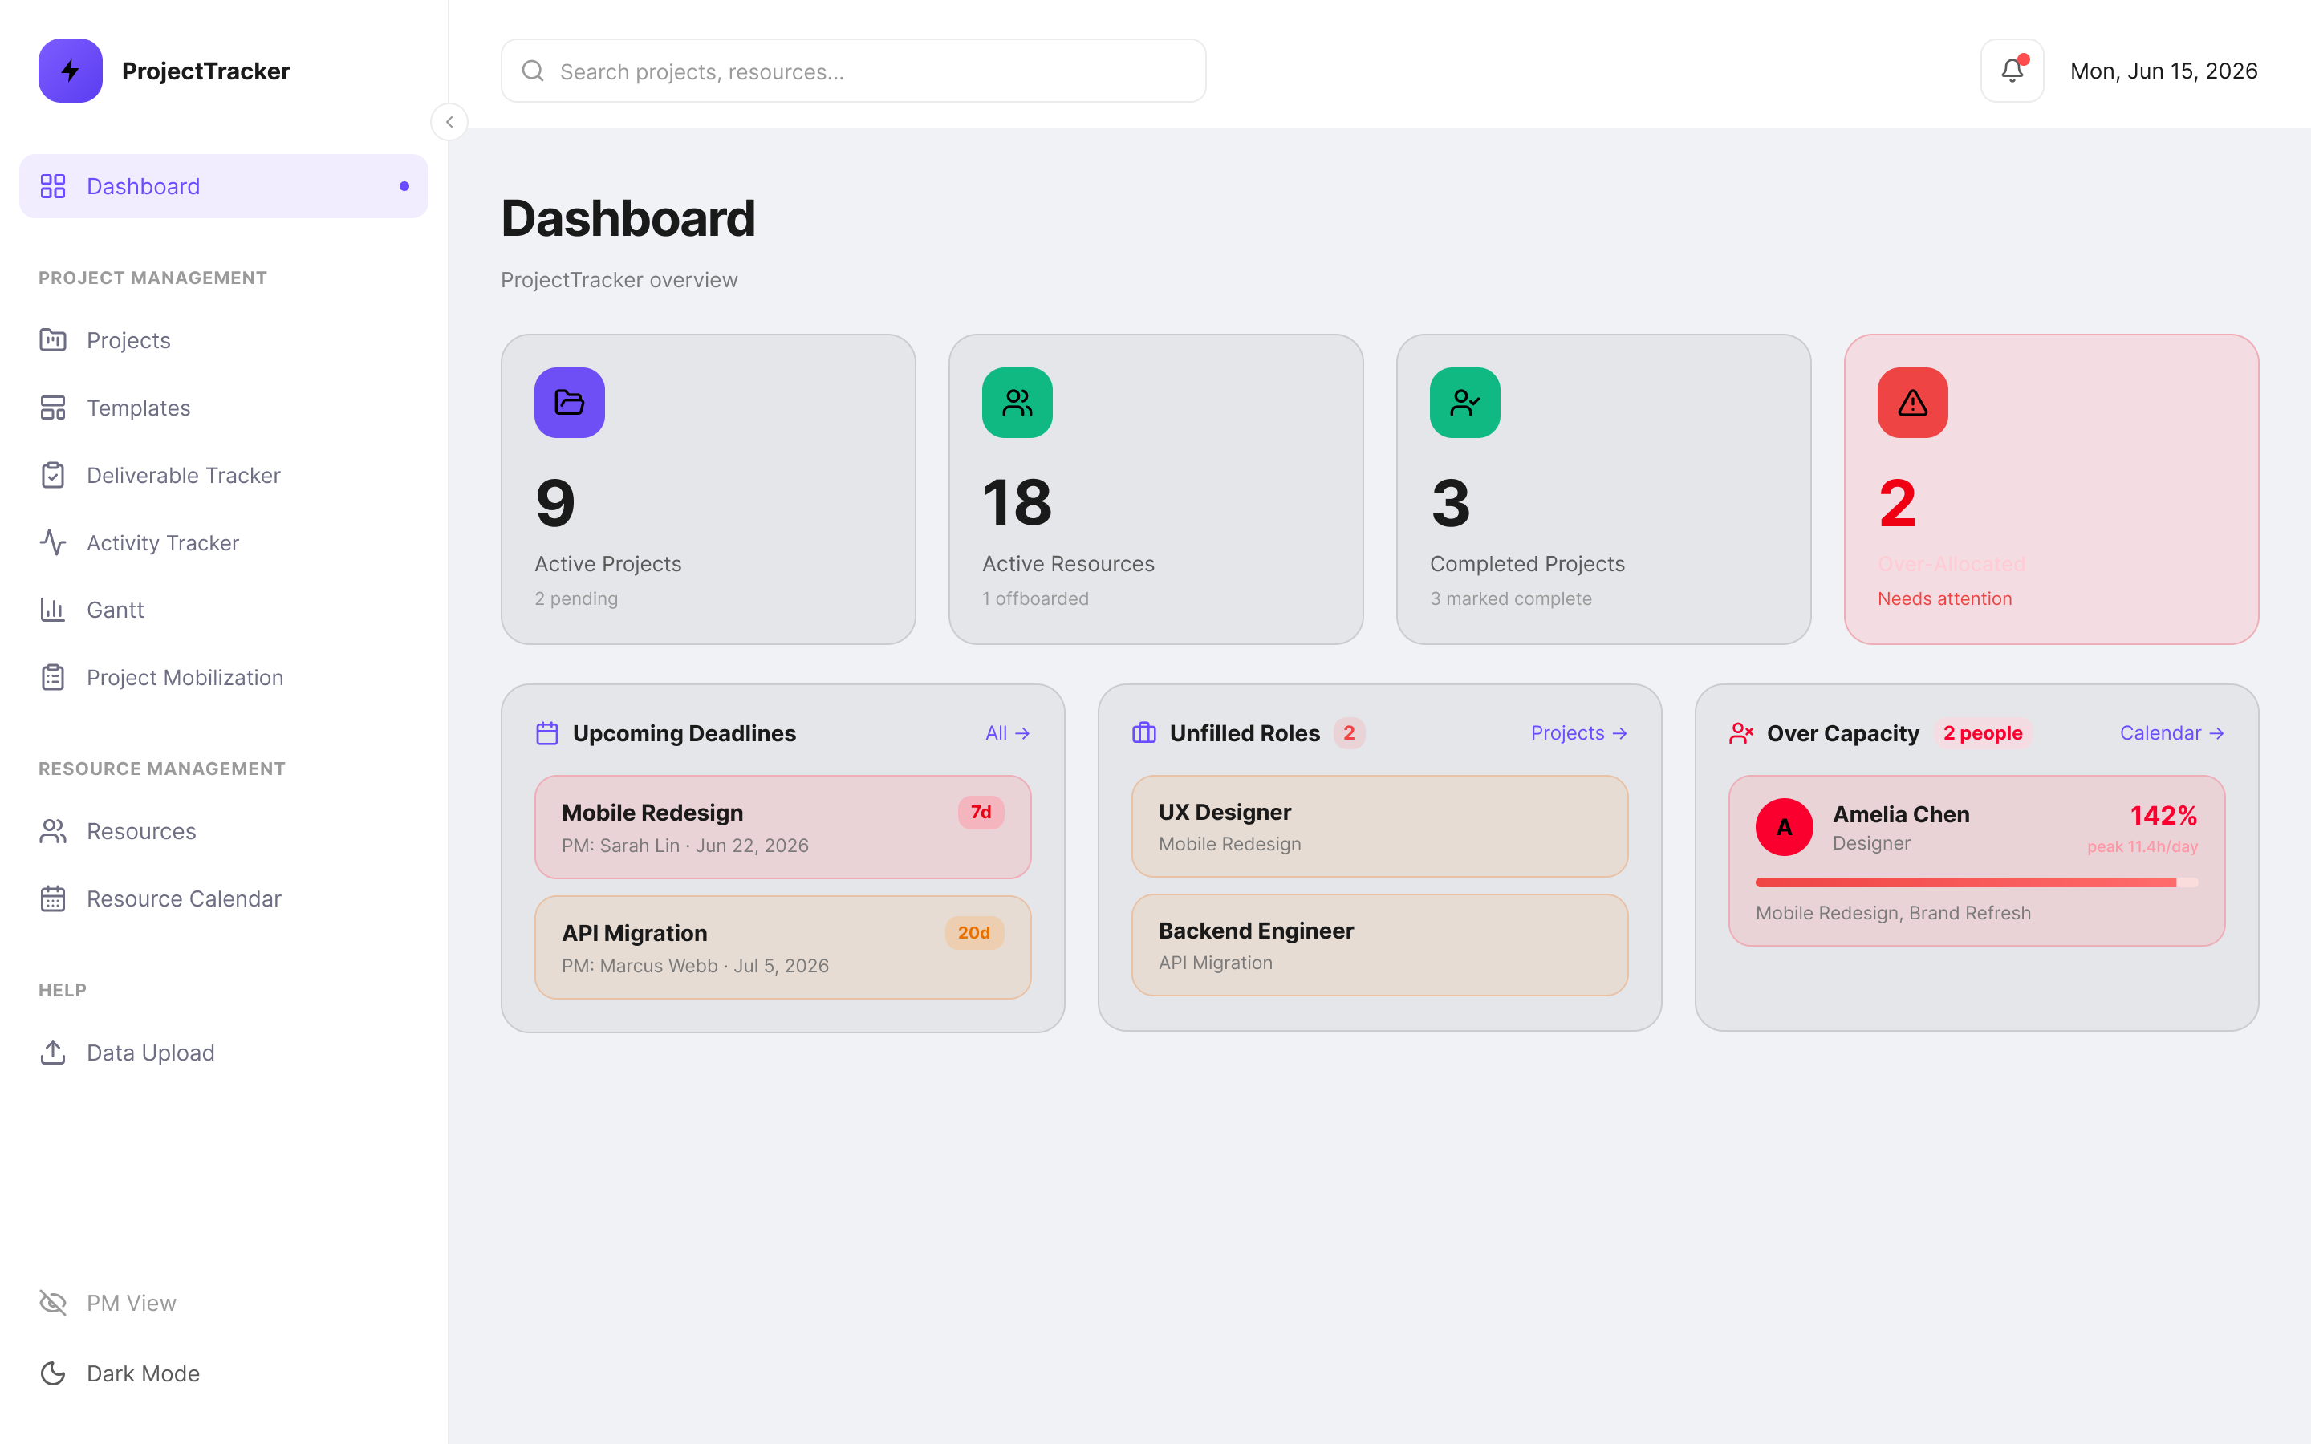Click the count badge beside Unfilled Roles
2311x1444 pixels.
tap(1348, 733)
